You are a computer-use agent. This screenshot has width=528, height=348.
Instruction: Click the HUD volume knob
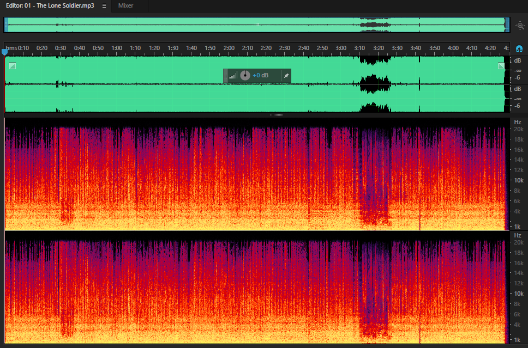245,75
